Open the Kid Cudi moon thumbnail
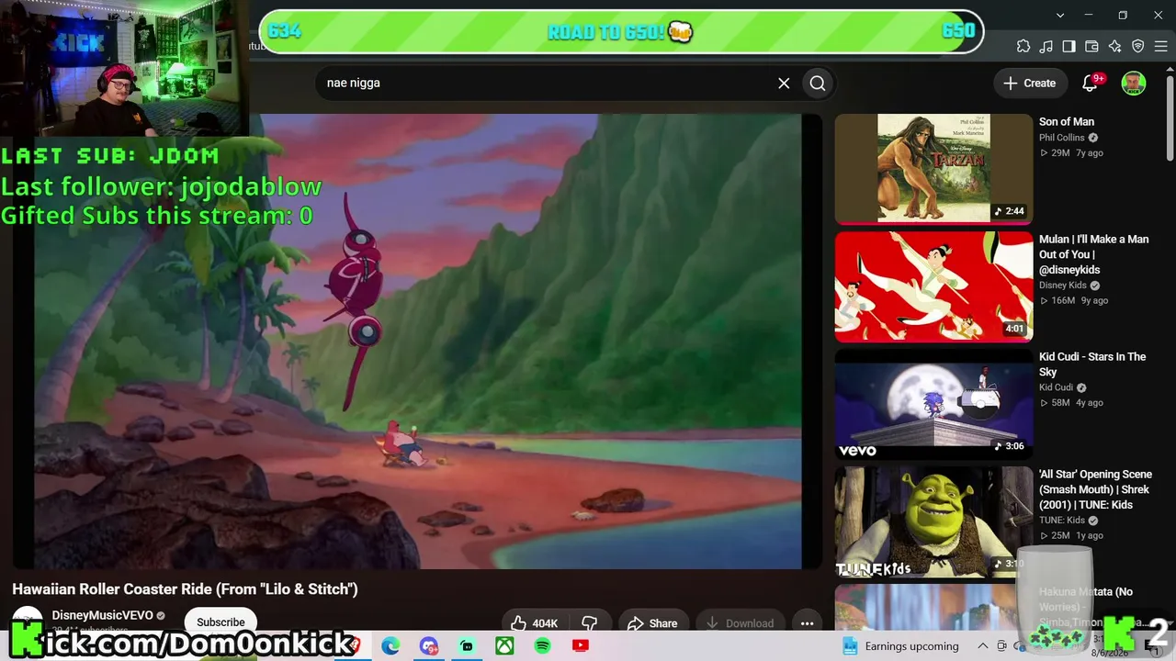Viewport: 1176px width, 661px height. 933,404
